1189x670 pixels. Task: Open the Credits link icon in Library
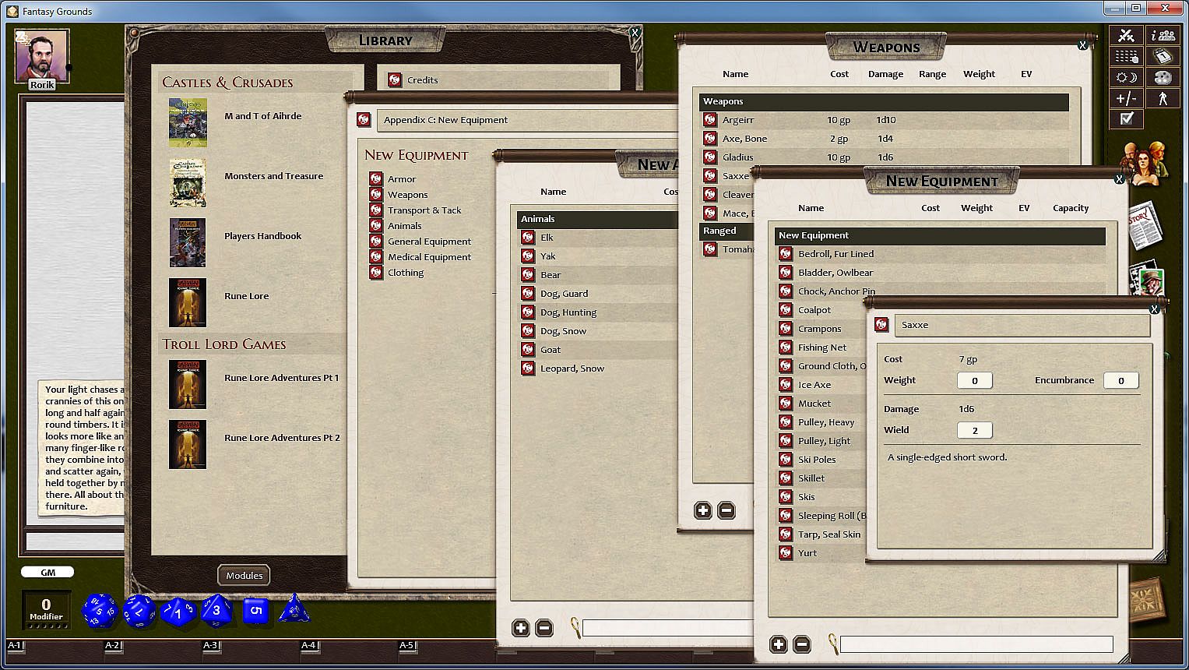click(x=395, y=79)
